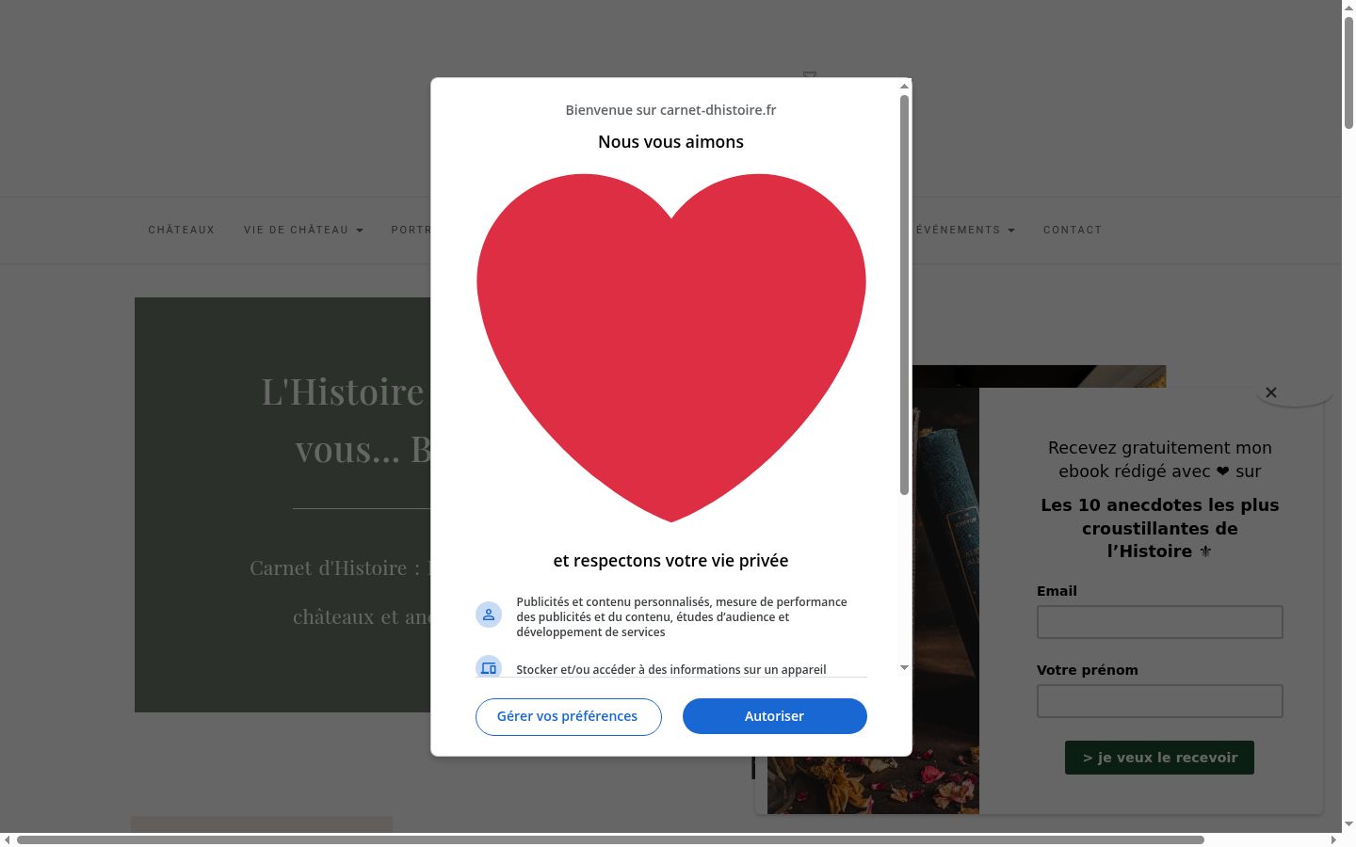Click the PORTR menu item behind dialog
This screenshot has width=1356, height=847.
coord(411,230)
